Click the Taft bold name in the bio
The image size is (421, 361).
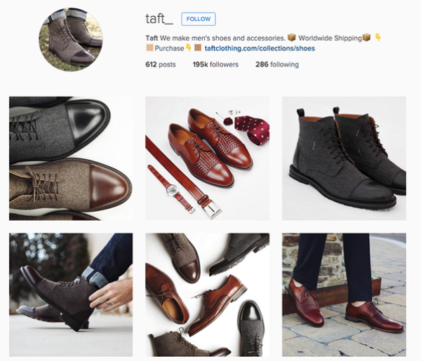[152, 38]
